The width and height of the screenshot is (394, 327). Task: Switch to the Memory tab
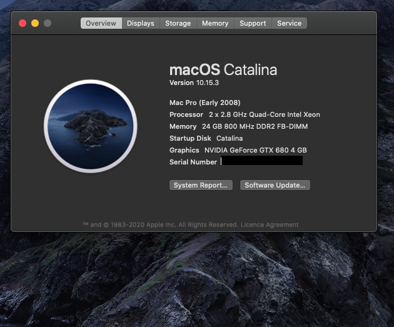click(215, 23)
